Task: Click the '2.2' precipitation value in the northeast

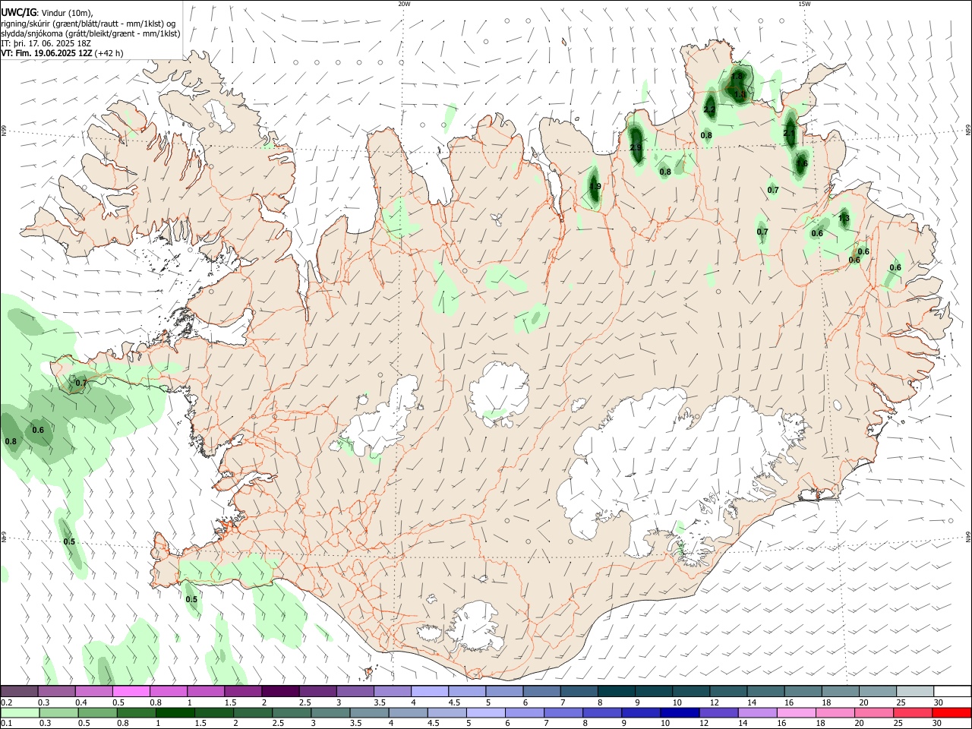Action: click(709, 110)
